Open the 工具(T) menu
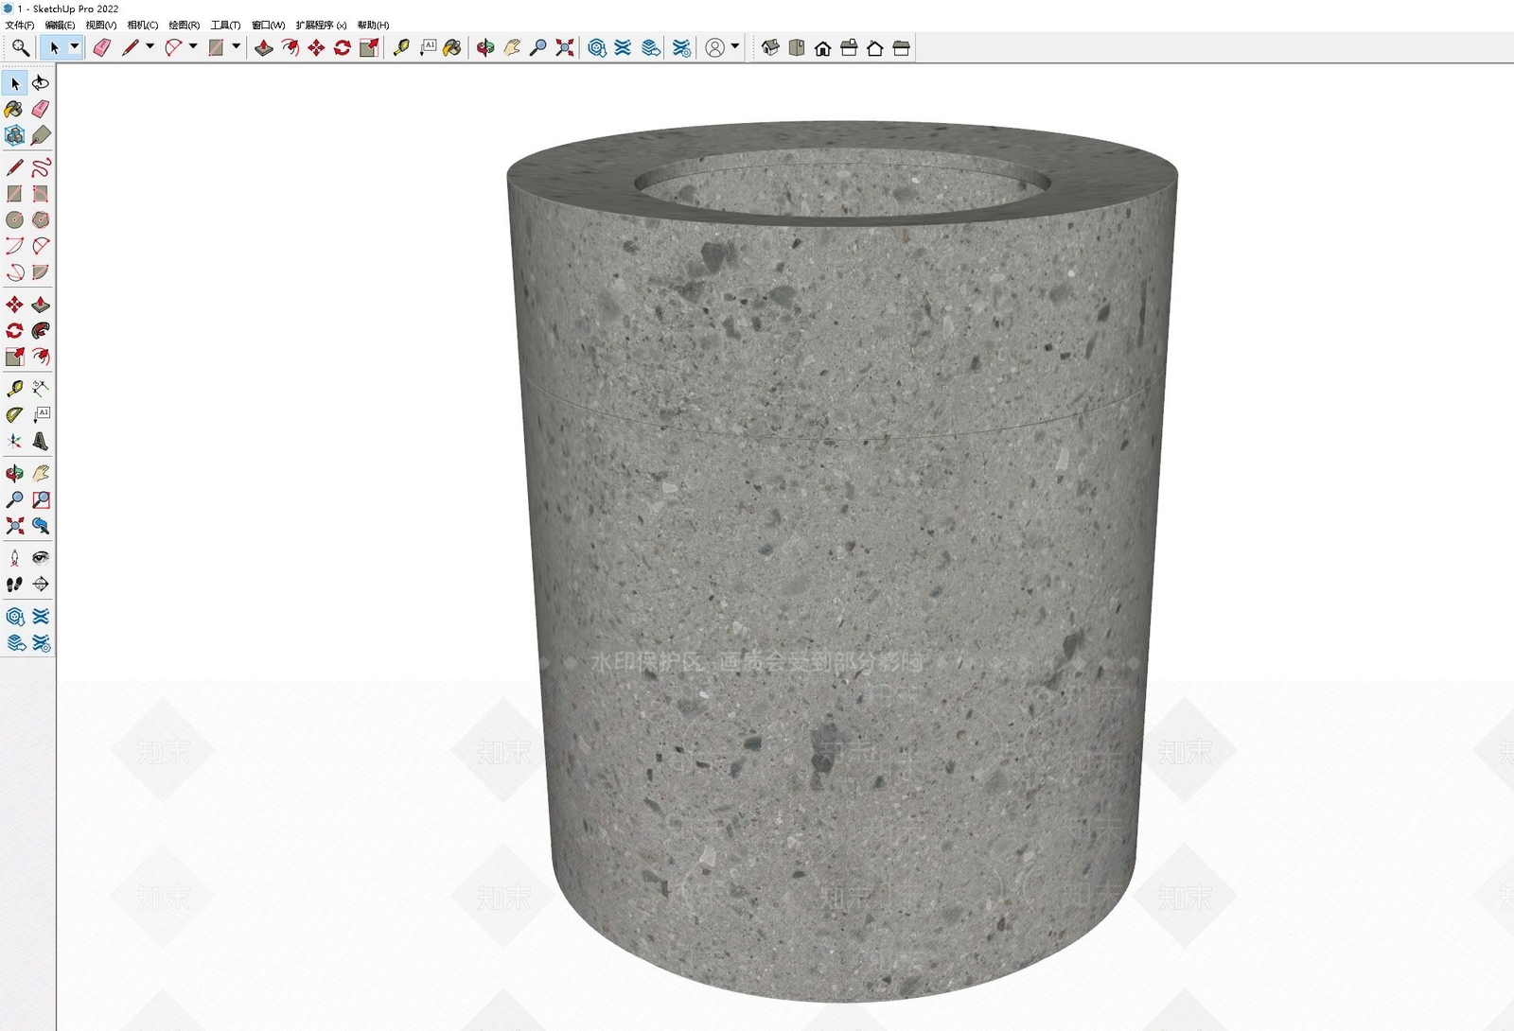 (225, 25)
